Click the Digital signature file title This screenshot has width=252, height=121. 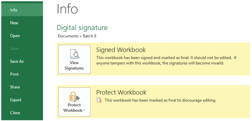point(82,27)
